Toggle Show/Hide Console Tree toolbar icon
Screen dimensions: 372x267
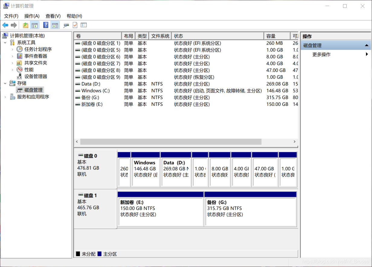pyautogui.click(x=35, y=25)
